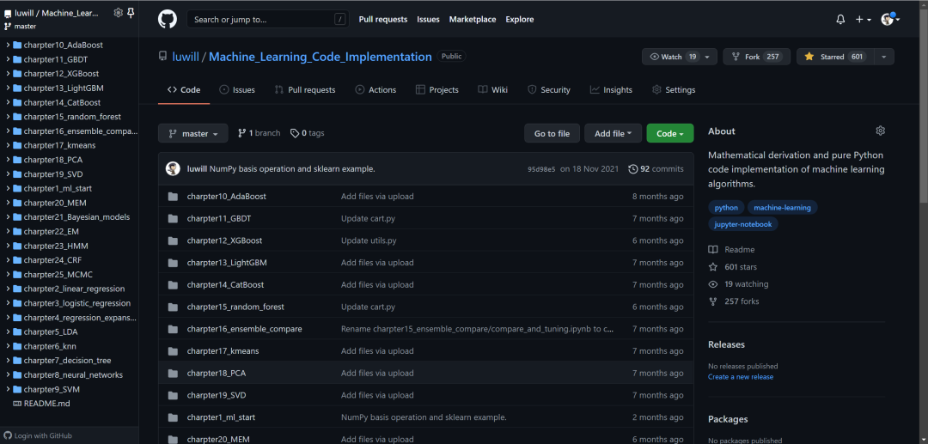Open the Actions tab
This screenshot has width=928, height=444.
coord(375,90)
